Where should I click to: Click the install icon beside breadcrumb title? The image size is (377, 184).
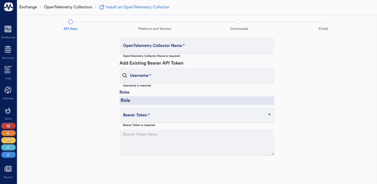[102, 7]
